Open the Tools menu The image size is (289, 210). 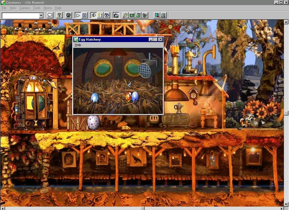[37, 8]
